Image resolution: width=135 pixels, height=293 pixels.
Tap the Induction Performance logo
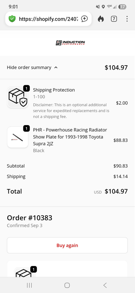tap(70, 43)
